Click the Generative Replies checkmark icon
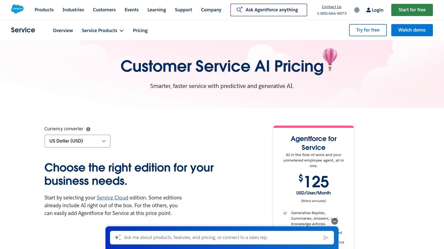Screen dimensions: 444x249 click(x=285, y=213)
